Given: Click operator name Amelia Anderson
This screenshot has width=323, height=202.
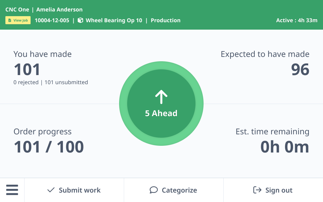Looking at the screenshot, I should pos(59,9).
